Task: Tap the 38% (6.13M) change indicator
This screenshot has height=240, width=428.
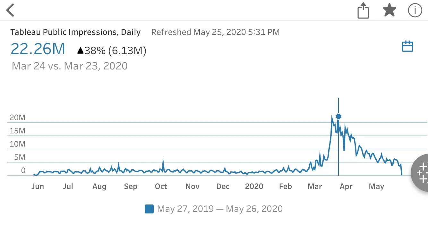Action: (112, 51)
